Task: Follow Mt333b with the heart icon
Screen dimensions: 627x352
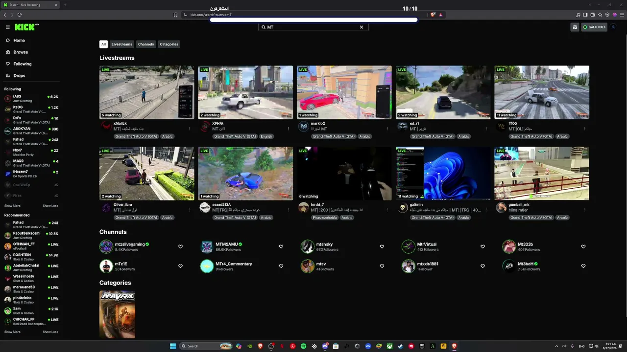Action: click(x=583, y=246)
